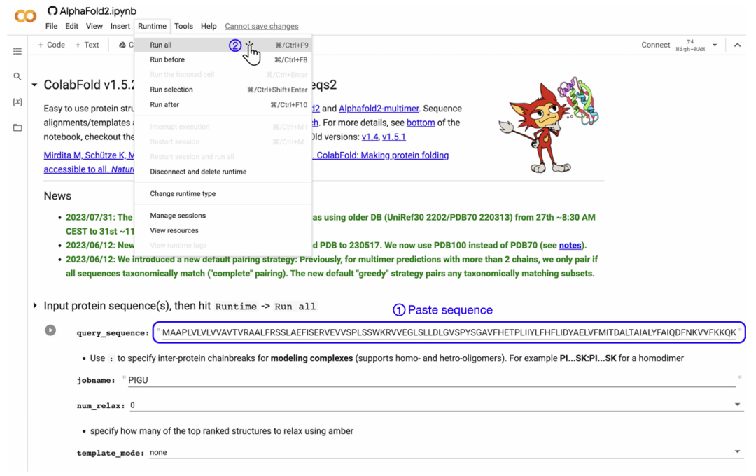Choose Run all from the Runtime menu
Image resolution: width=756 pixels, height=476 pixels.
[223, 45]
